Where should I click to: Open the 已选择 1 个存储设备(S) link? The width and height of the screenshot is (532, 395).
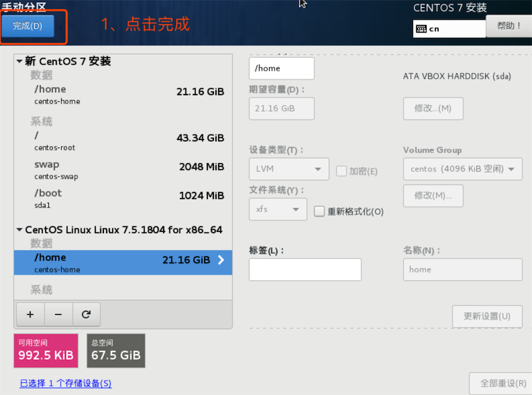pos(66,383)
